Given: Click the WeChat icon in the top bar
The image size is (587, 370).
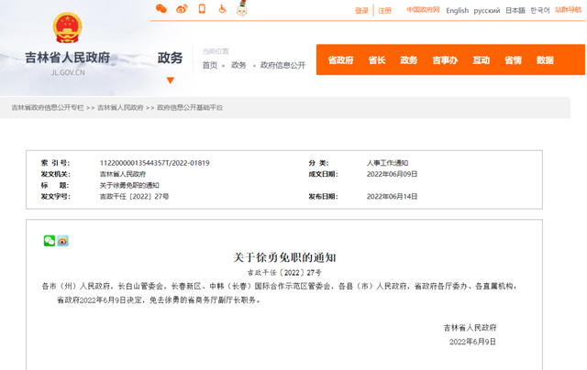Looking at the screenshot, I should point(161,9).
